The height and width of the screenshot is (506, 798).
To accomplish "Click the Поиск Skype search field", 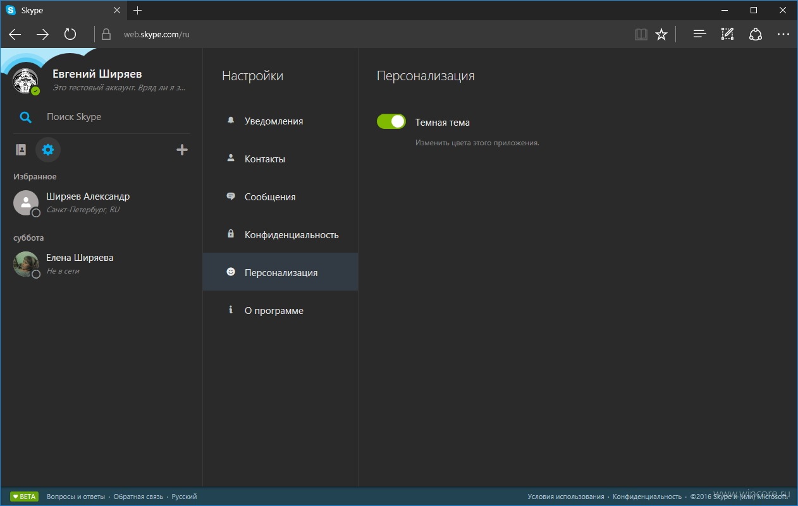I will tap(101, 117).
